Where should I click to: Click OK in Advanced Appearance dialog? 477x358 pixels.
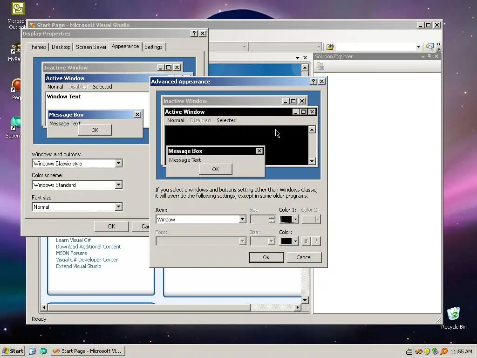266,257
